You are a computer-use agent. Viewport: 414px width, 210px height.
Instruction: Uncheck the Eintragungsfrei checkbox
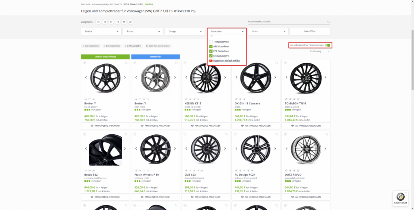(x=211, y=56)
